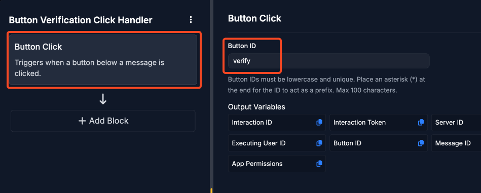
Task: Open the three-dot menu beside the handler title
Action: [191, 20]
